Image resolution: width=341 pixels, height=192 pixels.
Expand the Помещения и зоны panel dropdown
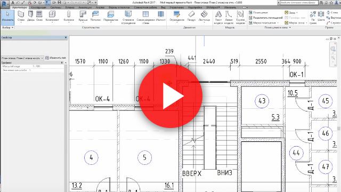[x=278, y=28]
